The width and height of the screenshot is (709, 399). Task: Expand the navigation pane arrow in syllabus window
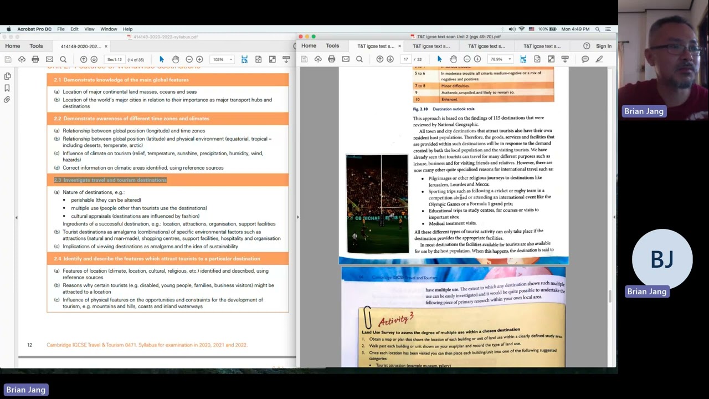point(16,217)
